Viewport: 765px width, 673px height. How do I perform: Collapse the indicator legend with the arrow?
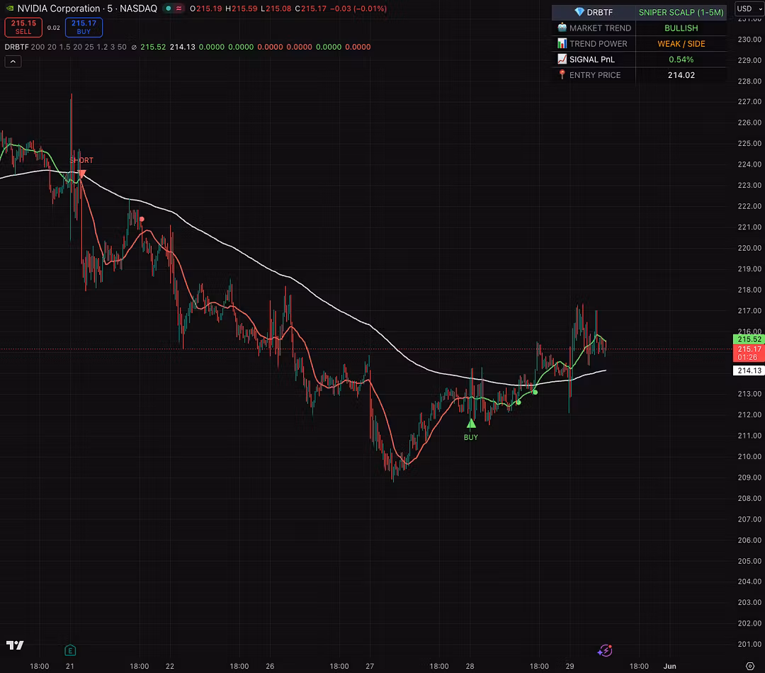(x=13, y=62)
